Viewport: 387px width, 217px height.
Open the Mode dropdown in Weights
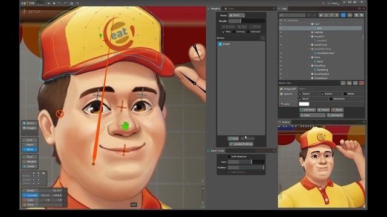[236, 15]
